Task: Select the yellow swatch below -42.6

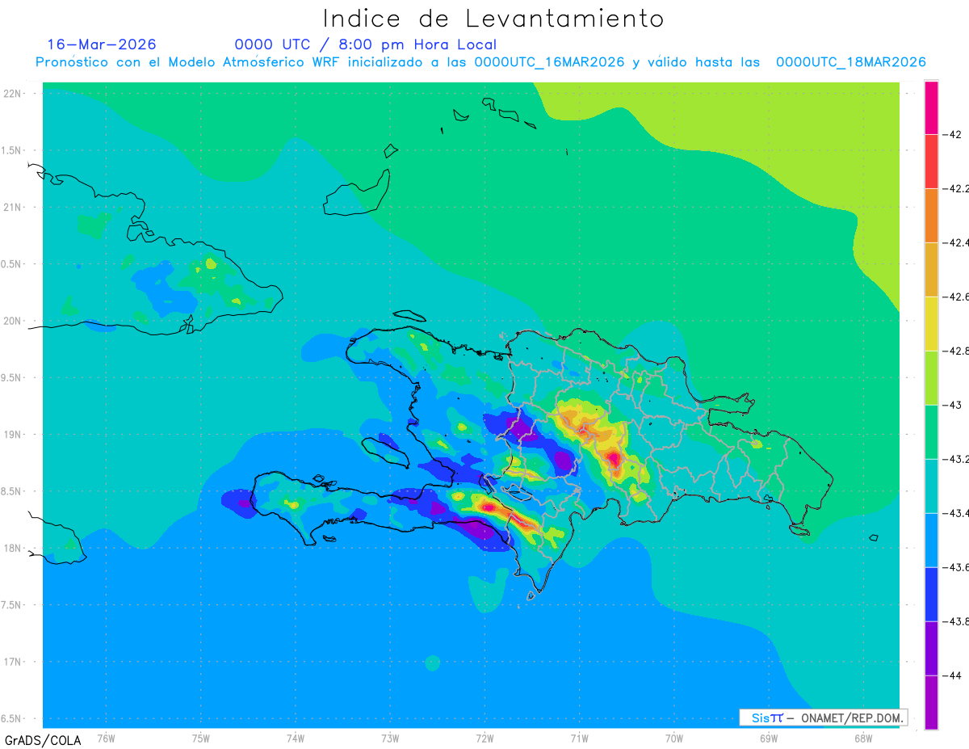Action: click(x=931, y=323)
